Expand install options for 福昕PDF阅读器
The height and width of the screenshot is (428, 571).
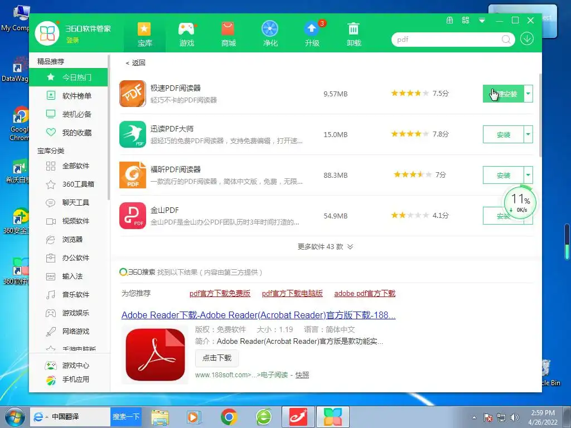pyautogui.click(x=529, y=176)
